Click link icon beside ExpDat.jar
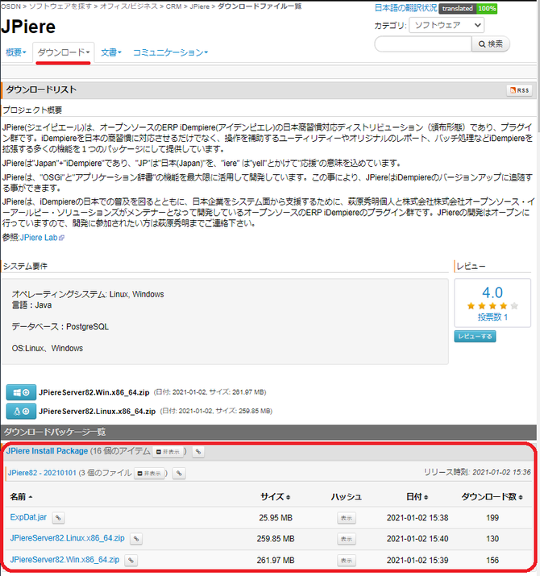This screenshot has width=540, height=576. [x=58, y=517]
